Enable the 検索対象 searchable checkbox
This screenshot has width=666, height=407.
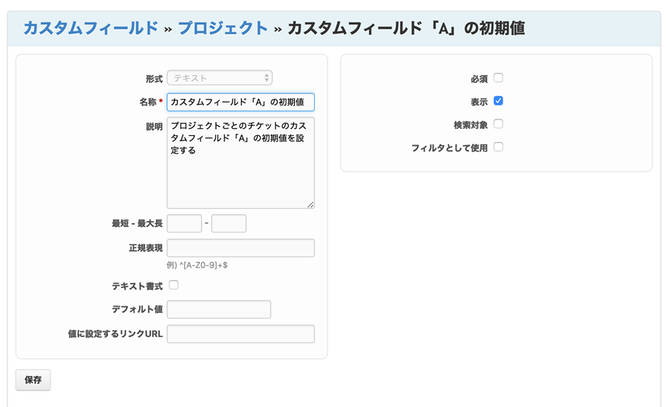(499, 124)
